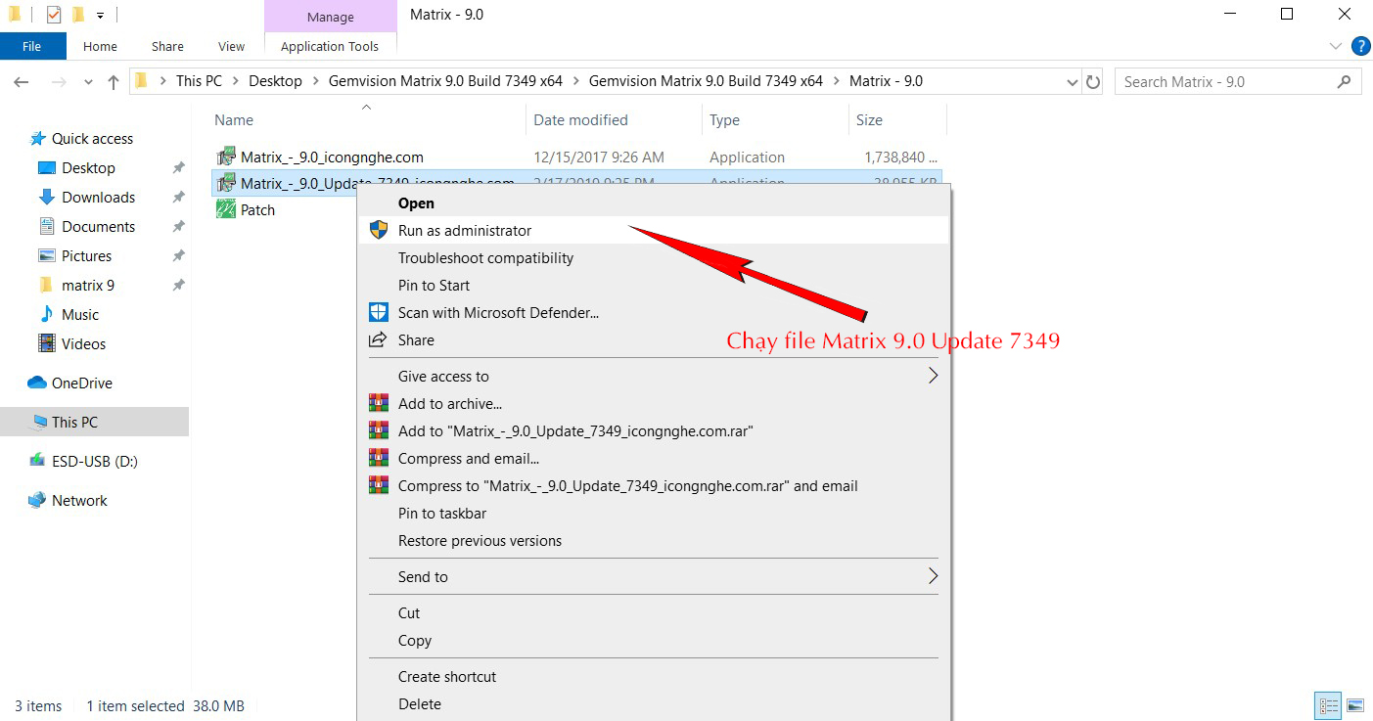Click WinRAR icon beside Compress and email
The image size is (1373, 721).
pyautogui.click(x=378, y=458)
